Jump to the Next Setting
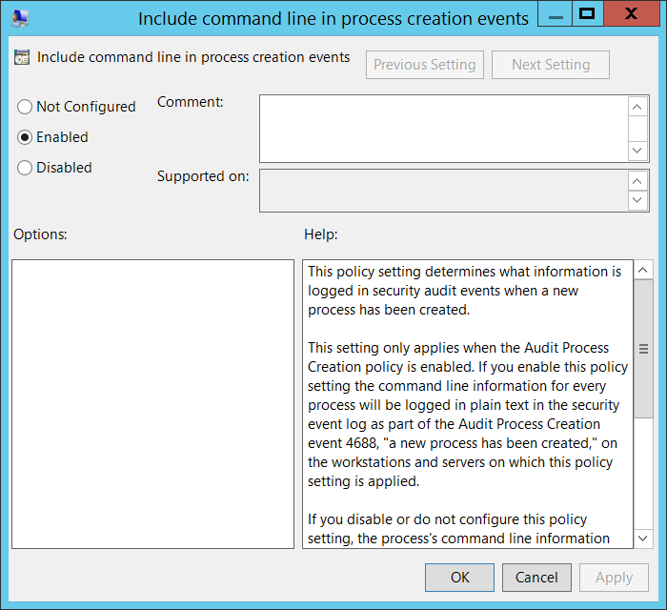The width and height of the screenshot is (667, 610). (x=551, y=65)
